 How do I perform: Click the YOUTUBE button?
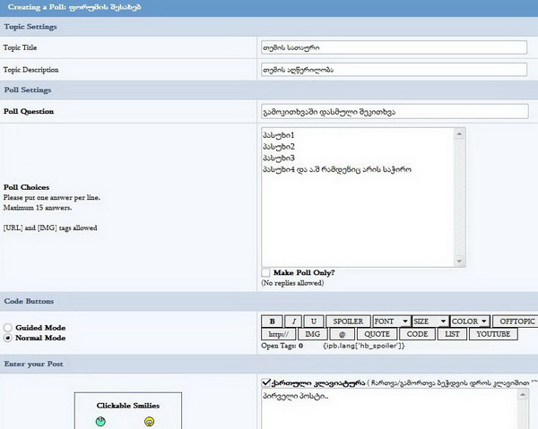click(x=492, y=334)
